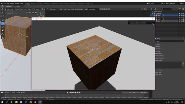Image resolution: width=185 pixels, height=104 pixels.
Task: Open the node editor Node menu
Action: point(73,9)
